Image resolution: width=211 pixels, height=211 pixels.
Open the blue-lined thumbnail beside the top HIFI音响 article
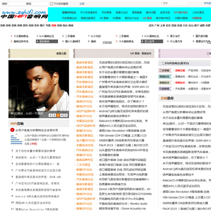coord(16,139)
